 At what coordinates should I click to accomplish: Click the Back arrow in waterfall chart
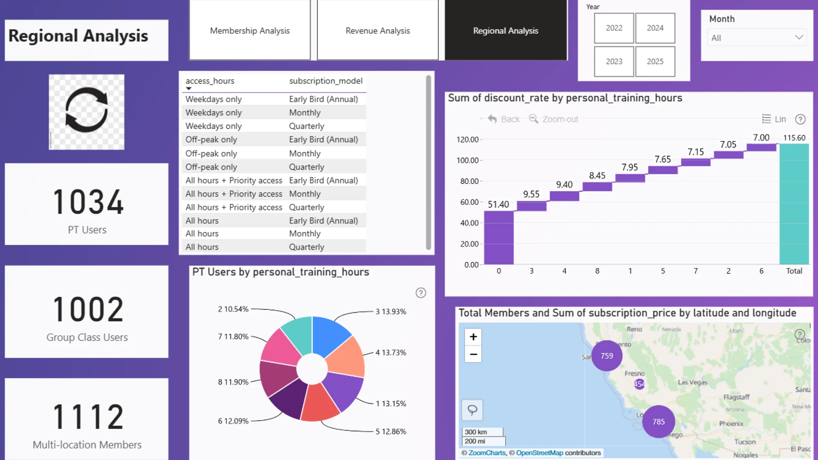tap(492, 119)
